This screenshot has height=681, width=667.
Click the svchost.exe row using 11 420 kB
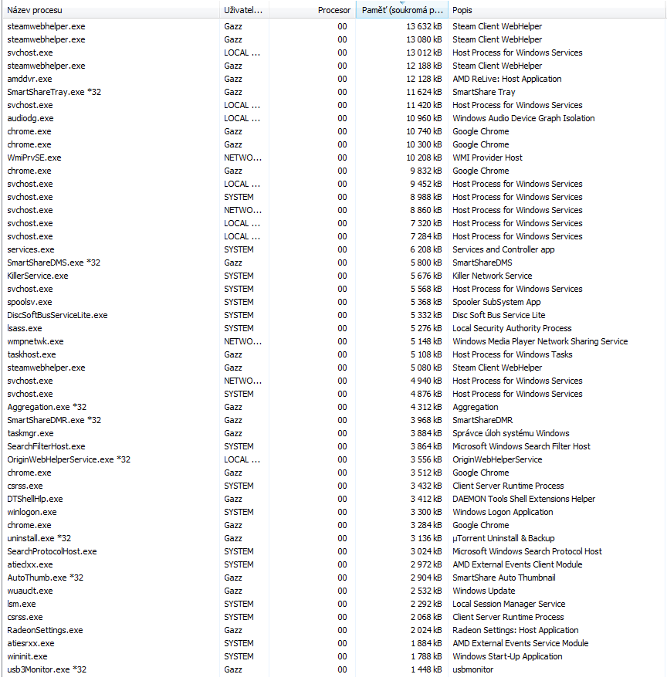click(x=334, y=105)
